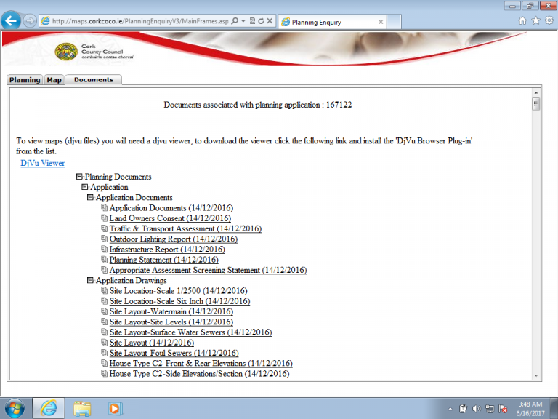This screenshot has width=558, height=419.
Task: Click the browser forward arrow button
Action: (x=30, y=21)
